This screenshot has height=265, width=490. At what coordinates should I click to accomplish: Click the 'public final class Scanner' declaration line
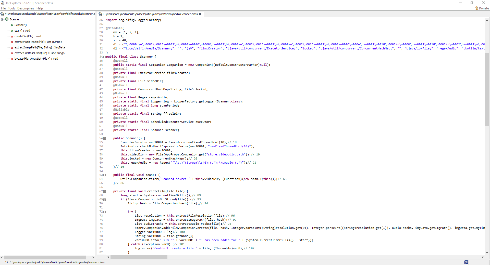[131, 57]
